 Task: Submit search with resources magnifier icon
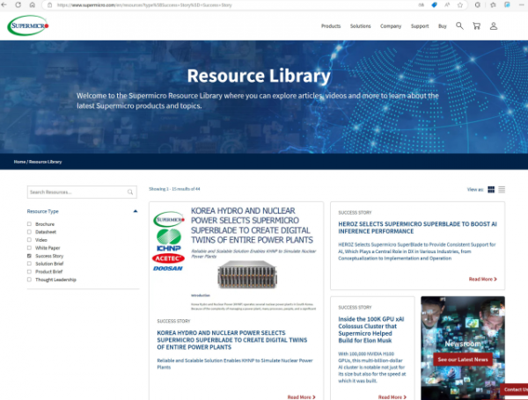pos(130,193)
